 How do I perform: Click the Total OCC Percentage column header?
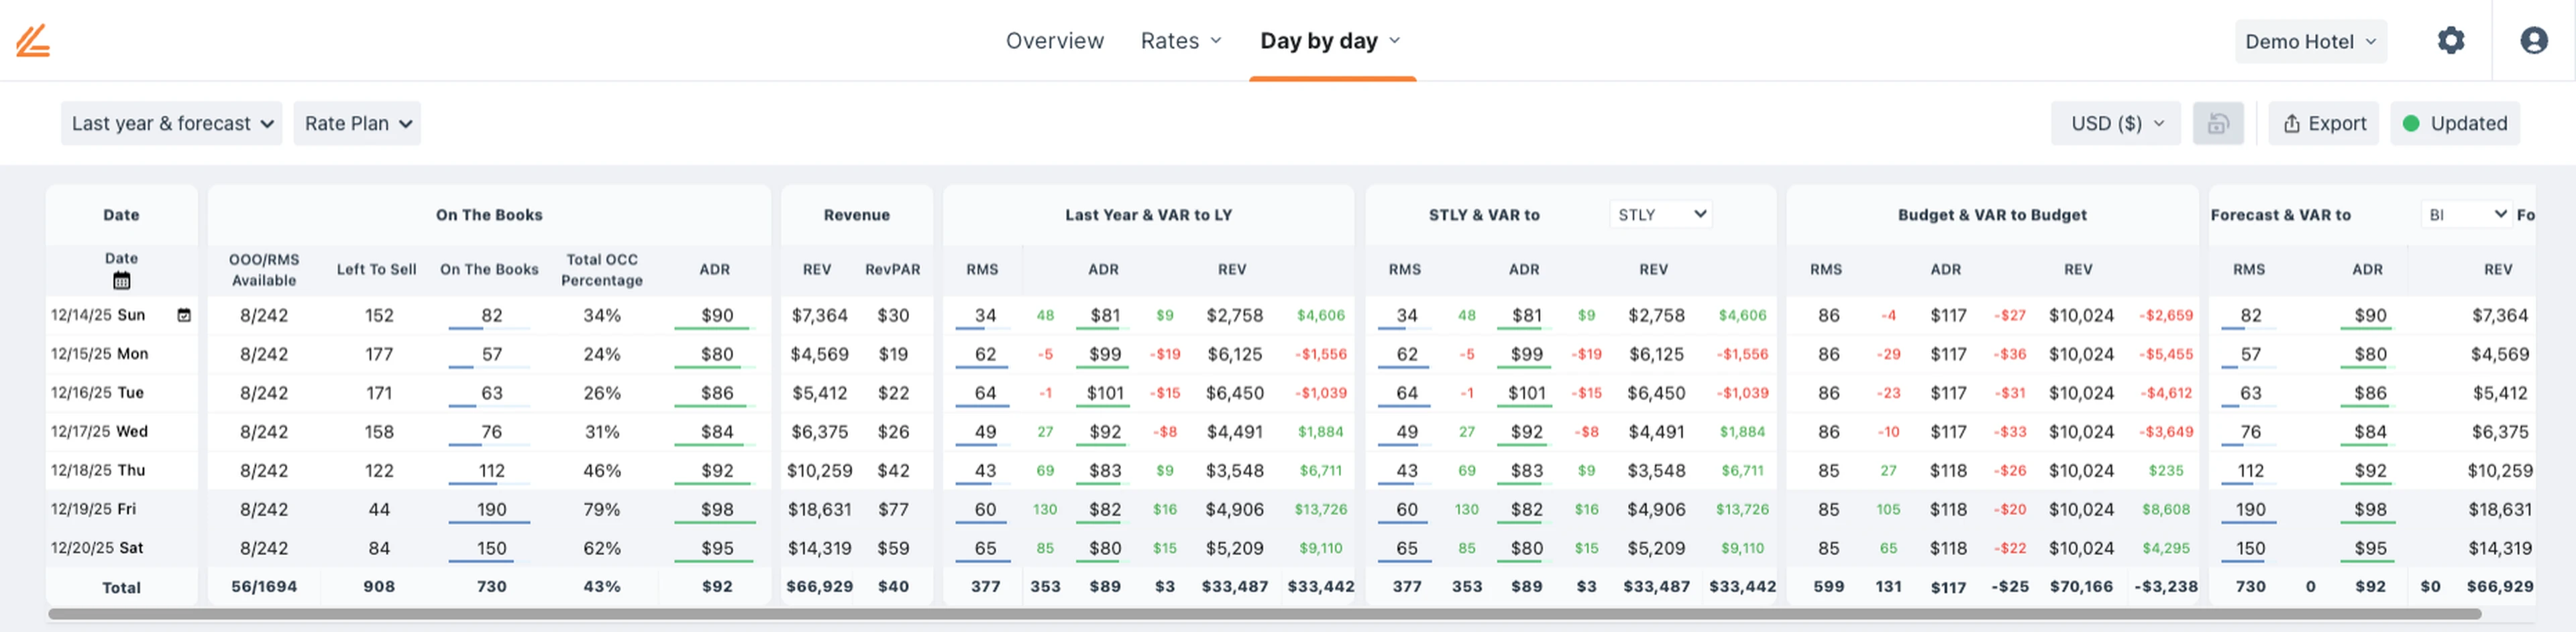tap(602, 269)
